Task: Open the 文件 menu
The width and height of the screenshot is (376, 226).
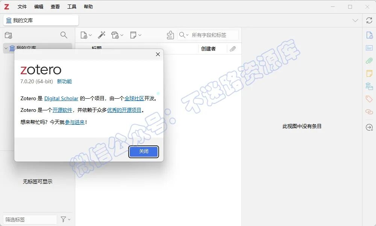Action: (x=22, y=7)
